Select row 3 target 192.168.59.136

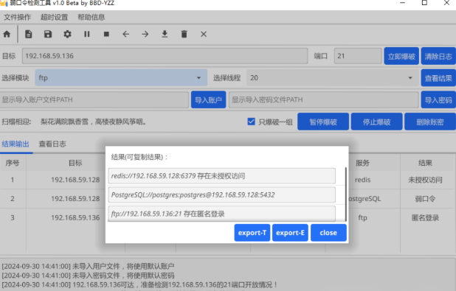point(75,217)
